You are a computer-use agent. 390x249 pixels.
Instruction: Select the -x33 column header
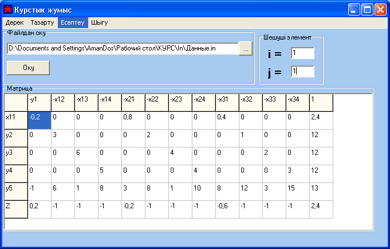click(274, 103)
